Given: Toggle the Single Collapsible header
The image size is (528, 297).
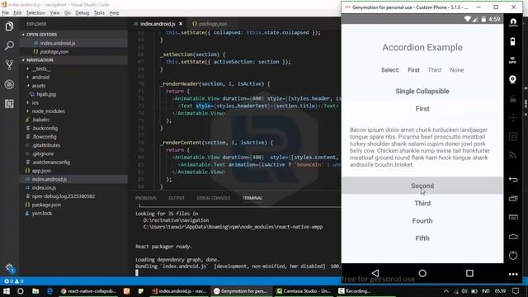Looking at the screenshot, I should [x=422, y=92].
